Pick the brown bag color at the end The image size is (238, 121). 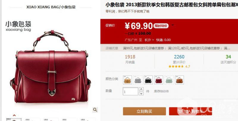[179, 80]
